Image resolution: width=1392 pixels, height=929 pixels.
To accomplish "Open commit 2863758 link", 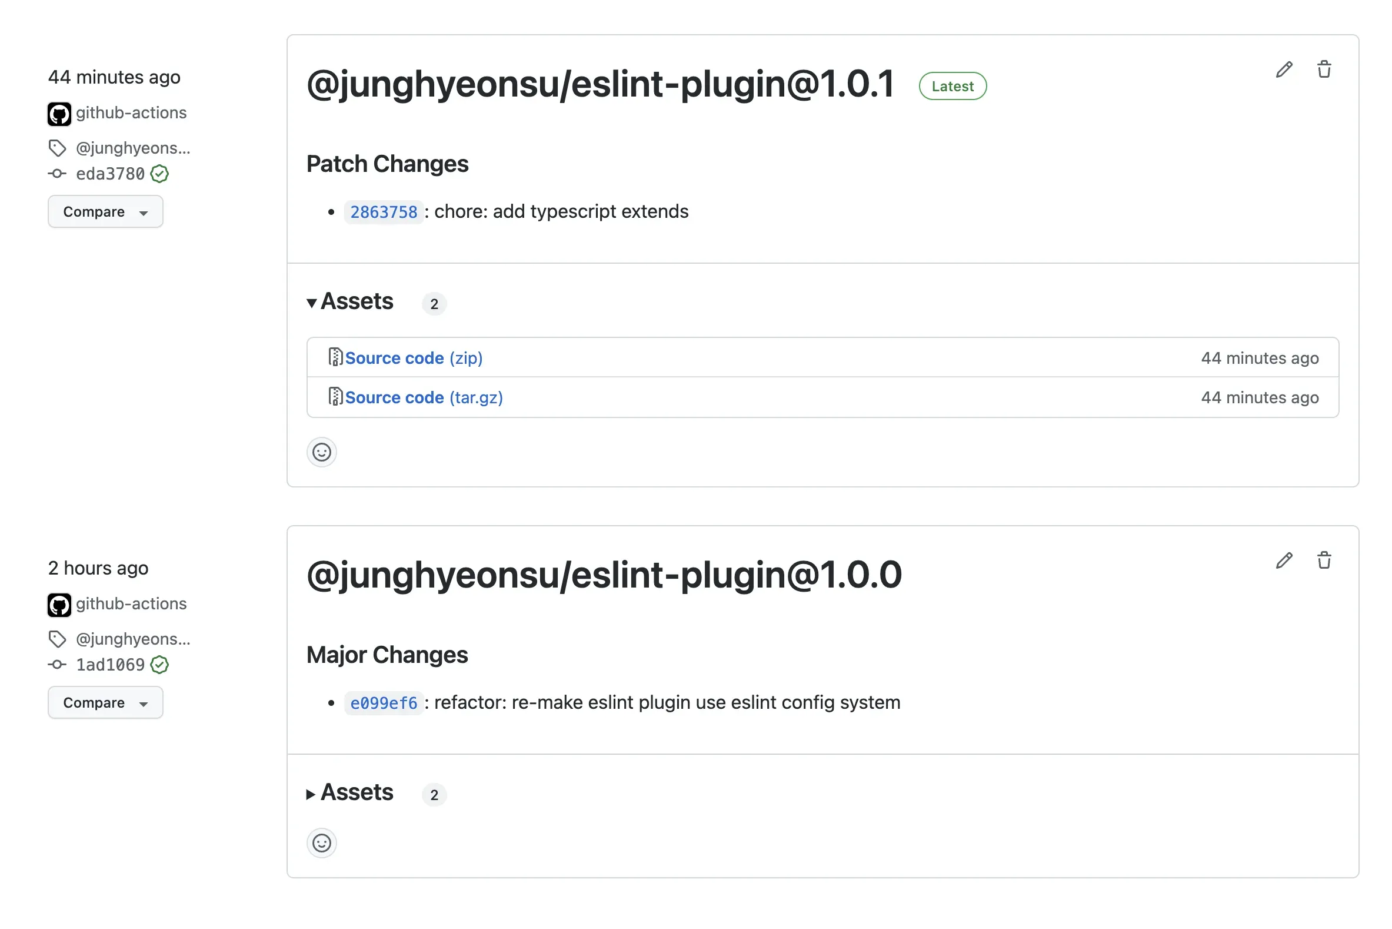I will point(383,212).
